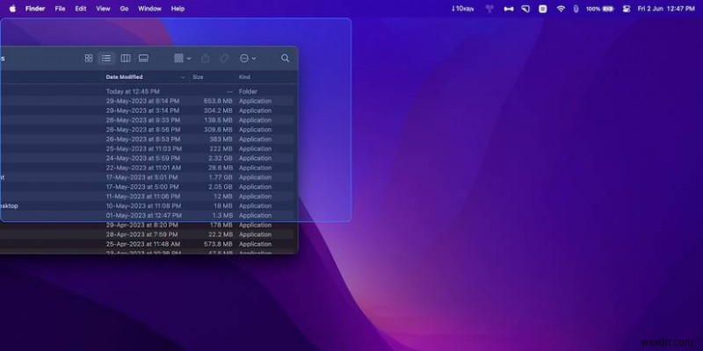Select row dated 01-May-2023 at 12:47 PM
The width and height of the screenshot is (703, 351).
pos(148,215)
